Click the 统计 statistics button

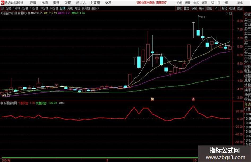202,8
